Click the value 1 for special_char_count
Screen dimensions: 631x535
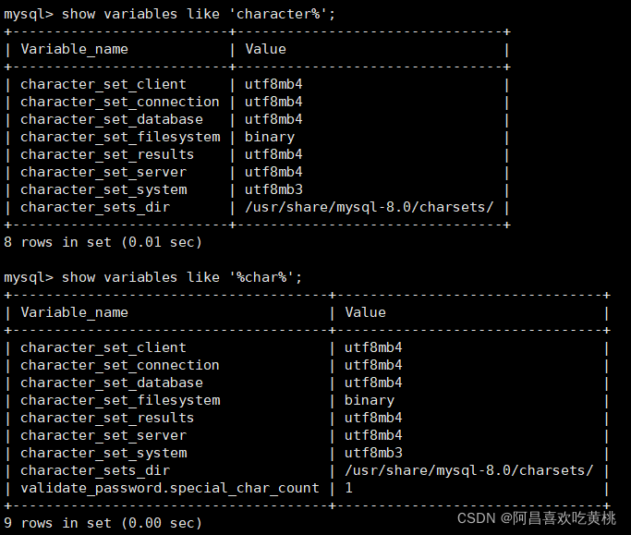pyautogui.click(x=349, y=488)
